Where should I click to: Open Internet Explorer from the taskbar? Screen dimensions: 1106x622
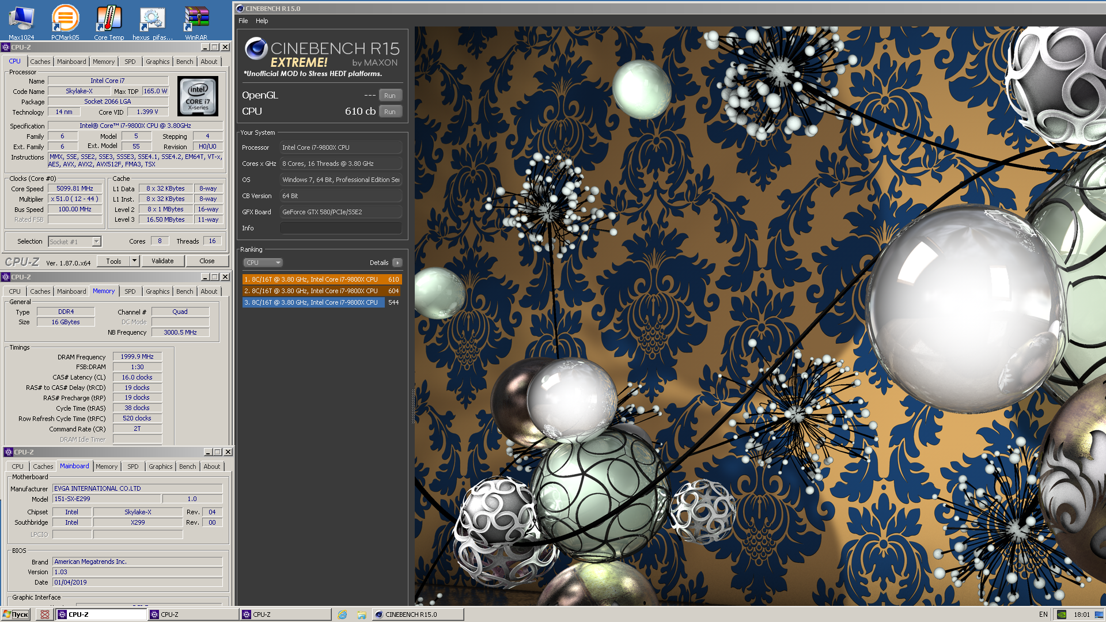tap(342, 615)
